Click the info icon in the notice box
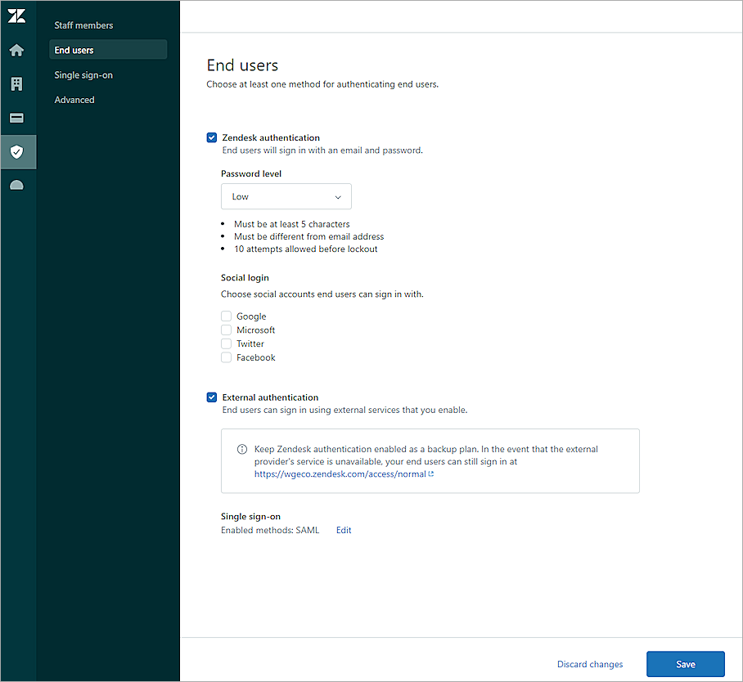 241,449
